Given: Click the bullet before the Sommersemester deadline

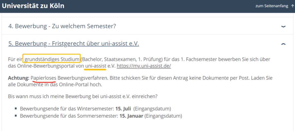Looking at the screenshot, I should tap(16, 116).
